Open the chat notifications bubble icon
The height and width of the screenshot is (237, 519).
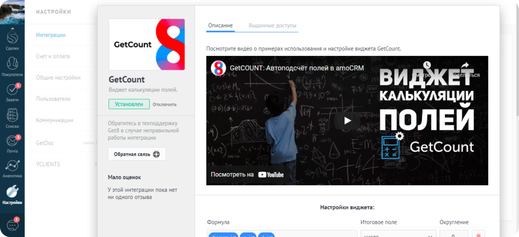click(12, 225)
